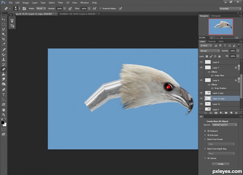The height and width of the screenshot is (175, 243).
Task: Hide Layer 7 visibility eye
Action: click(201, 68)
